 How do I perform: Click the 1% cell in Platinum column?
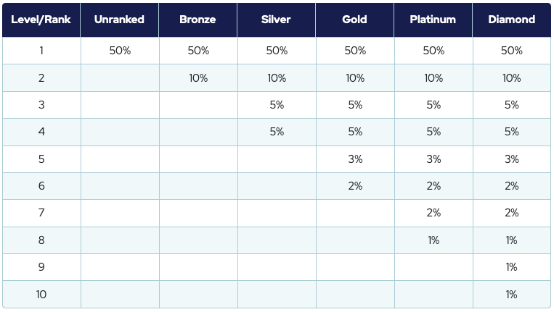click(433, 240)
